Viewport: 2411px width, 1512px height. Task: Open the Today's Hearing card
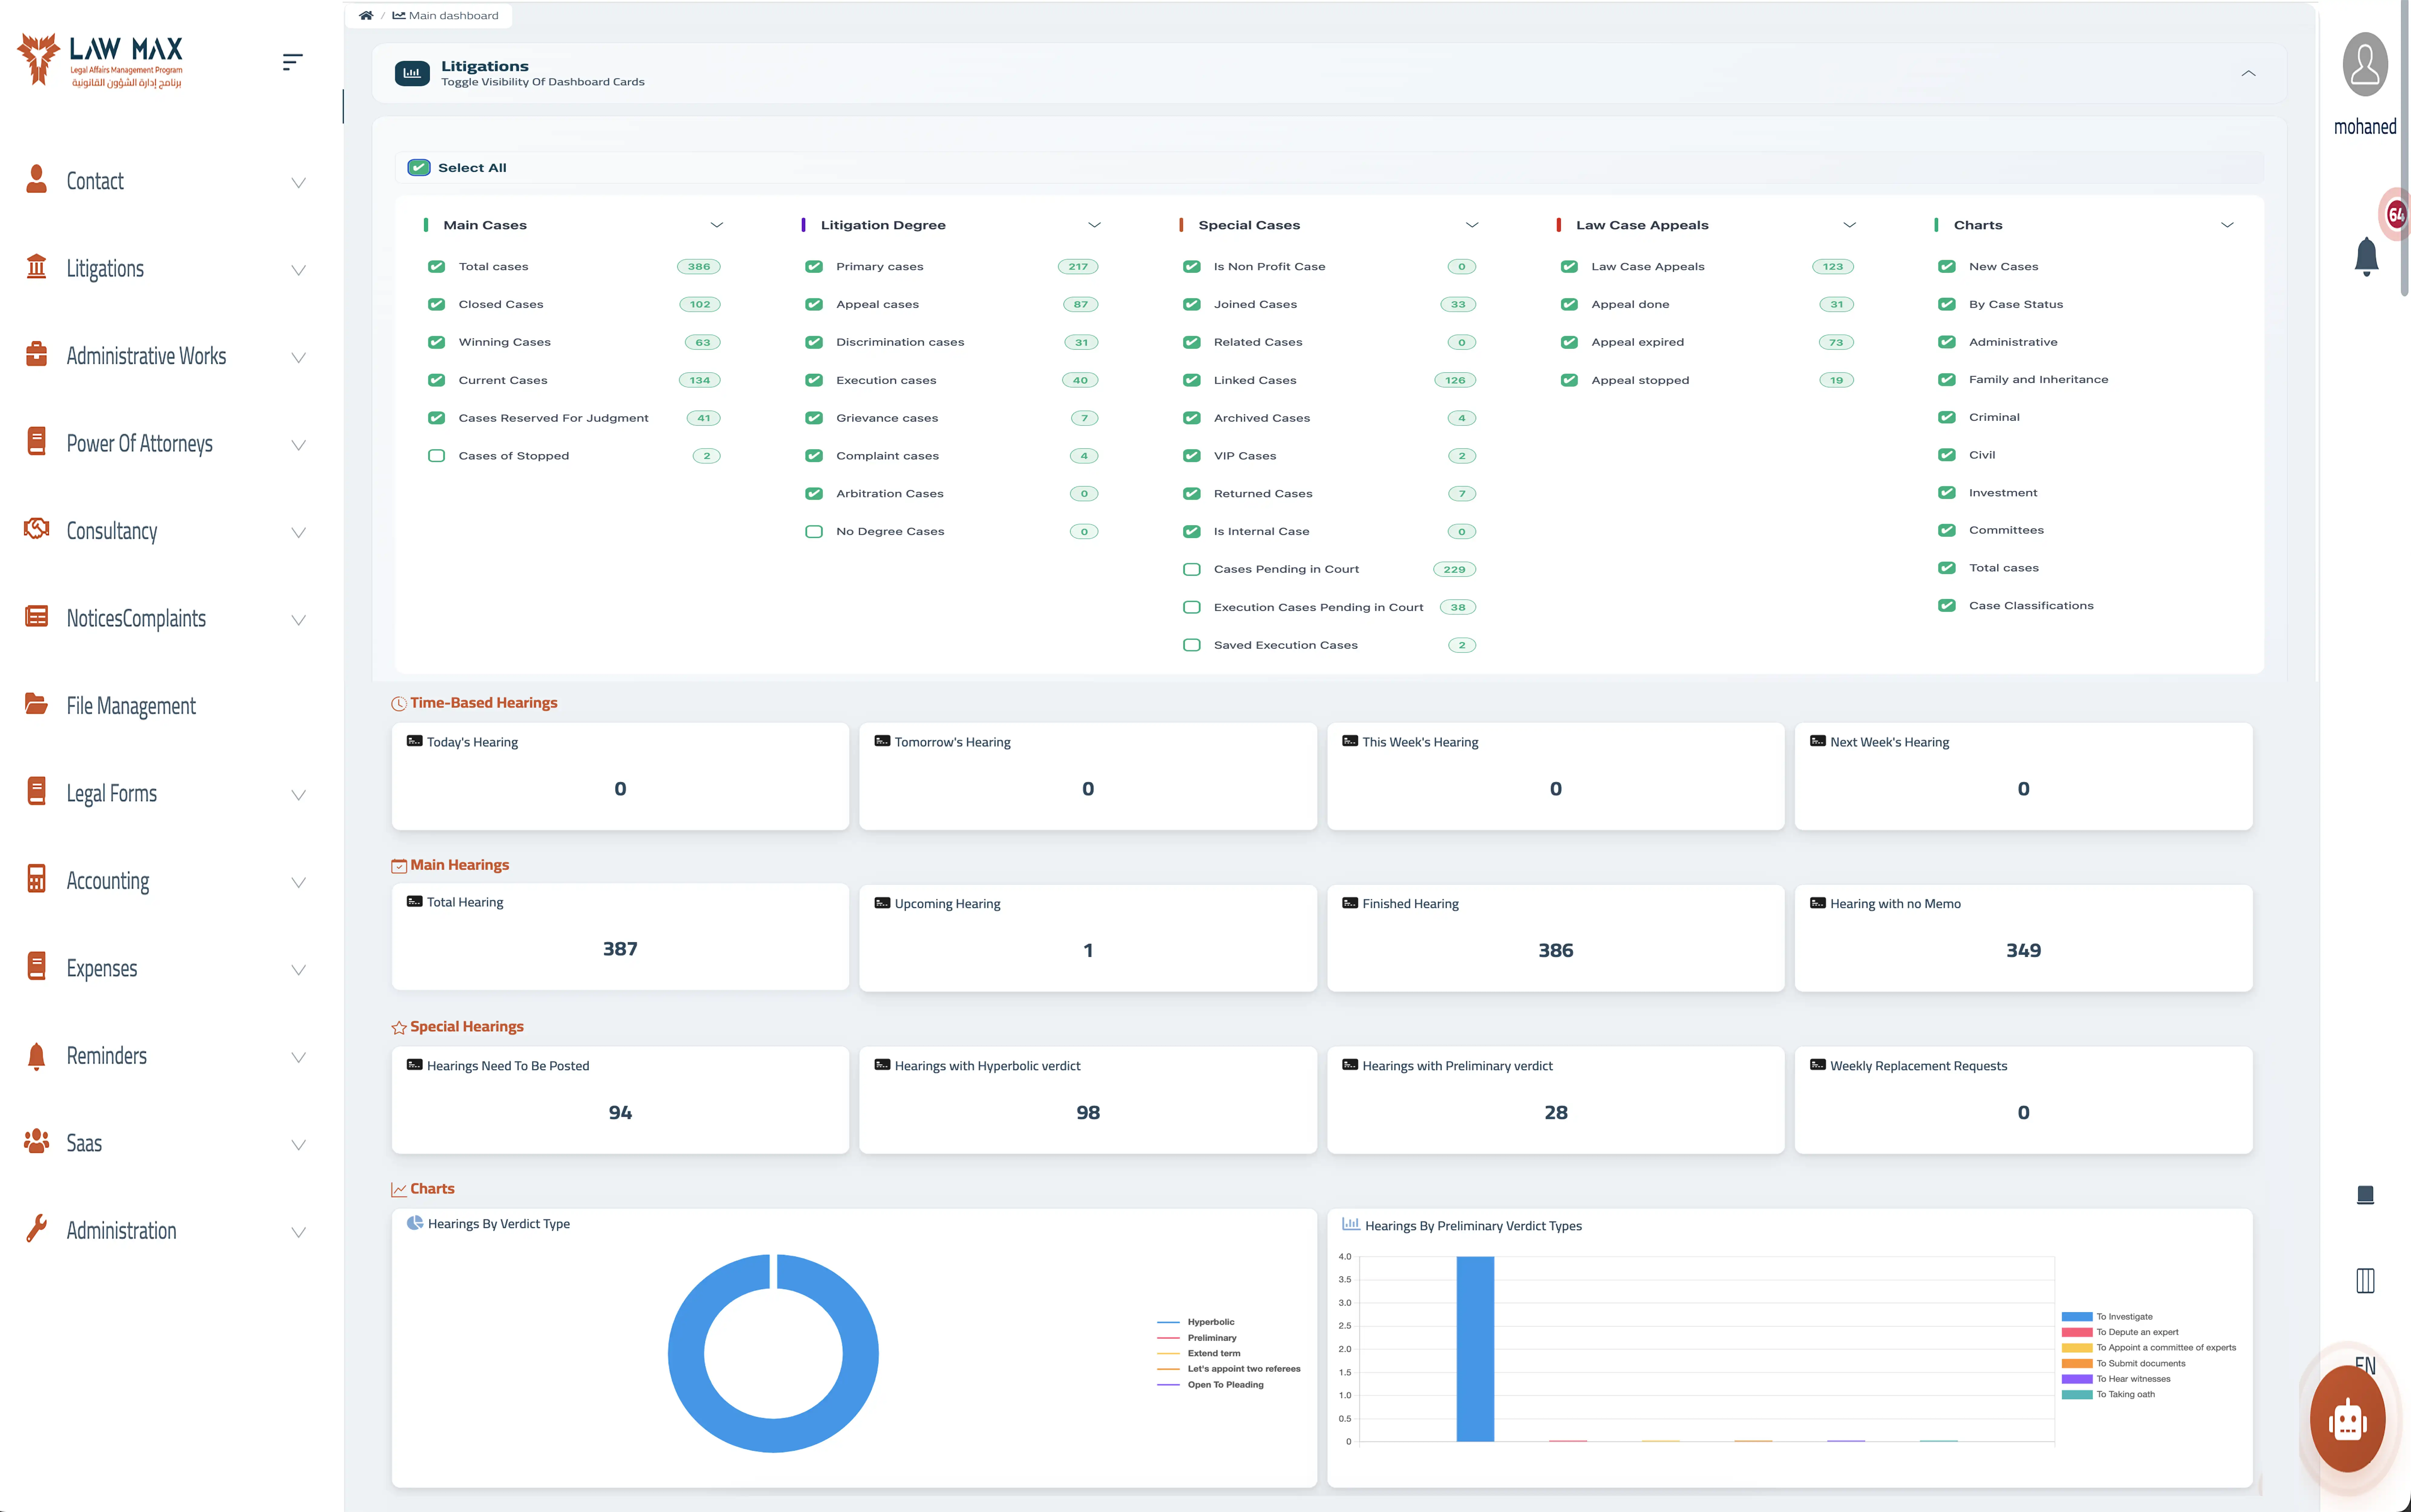[620, 776]
